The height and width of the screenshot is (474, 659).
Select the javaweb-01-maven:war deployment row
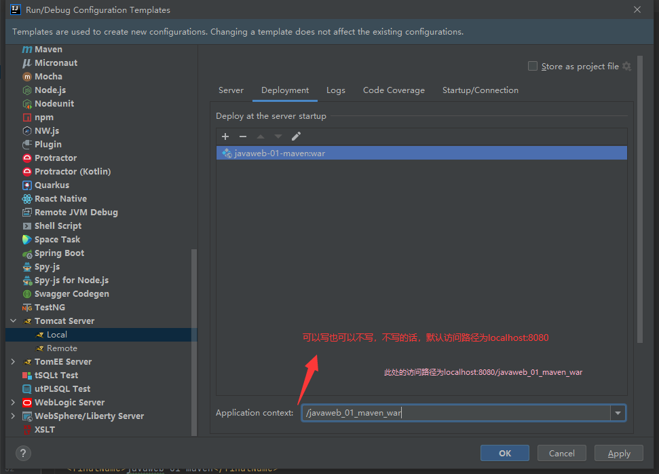click(421, 153)
